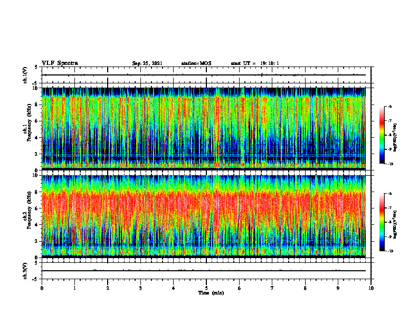Click the '-6' tick on ch.1 colorbar

[x=389, y=107]
